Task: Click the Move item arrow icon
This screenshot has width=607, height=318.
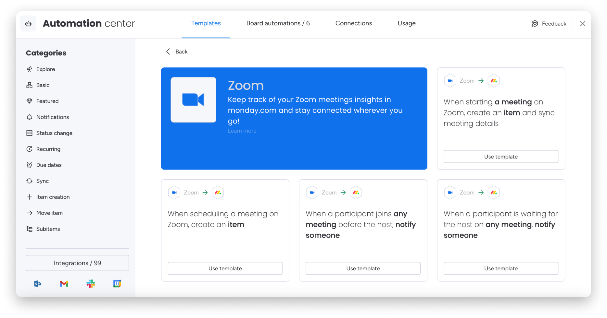Action: [30, 213]
